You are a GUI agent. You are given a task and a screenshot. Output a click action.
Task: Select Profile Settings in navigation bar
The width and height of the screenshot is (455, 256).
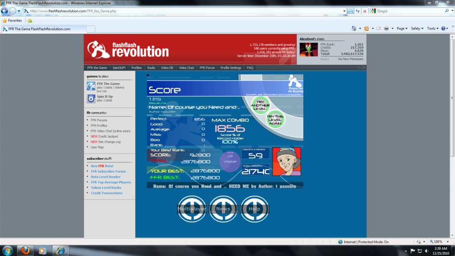(230, 68)
